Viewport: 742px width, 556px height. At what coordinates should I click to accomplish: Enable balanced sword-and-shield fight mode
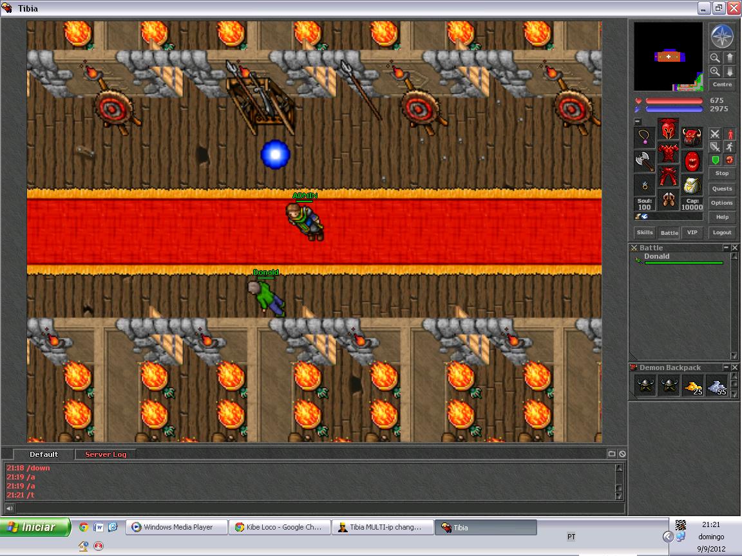coord(714,147)
